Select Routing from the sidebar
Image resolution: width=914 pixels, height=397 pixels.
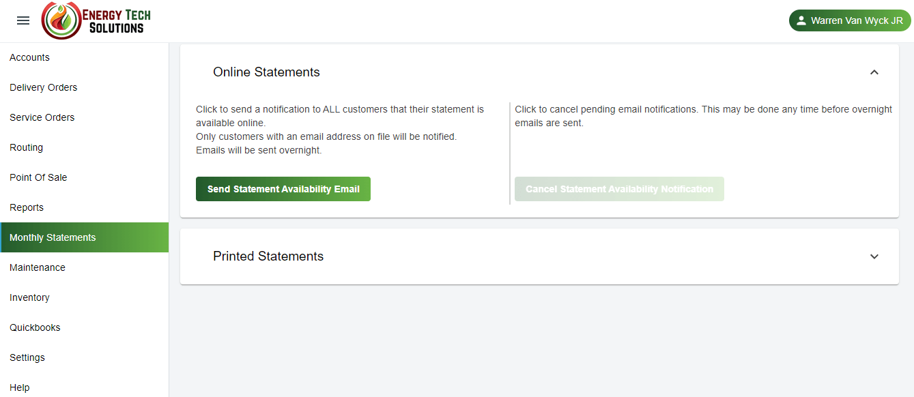(x=26, y=147)
